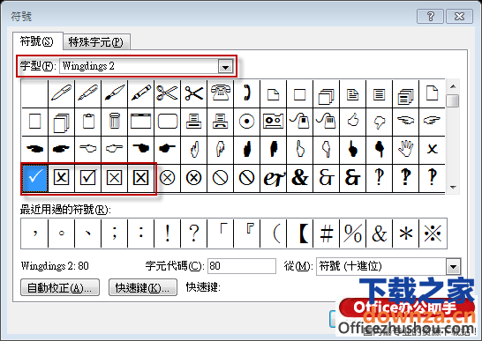Click the symbol grid scroll-down arrow
This screenshot has width=482, height=341.
pos(453,187)
